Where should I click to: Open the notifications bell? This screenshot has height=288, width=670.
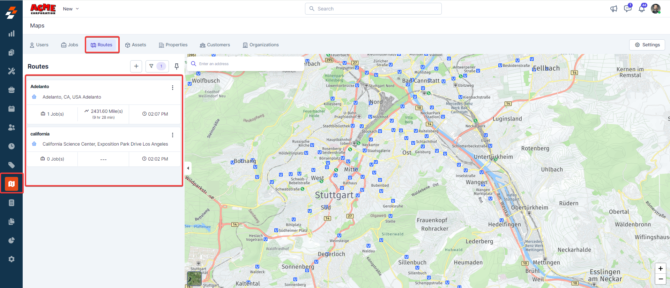click(x=642, y=9)
